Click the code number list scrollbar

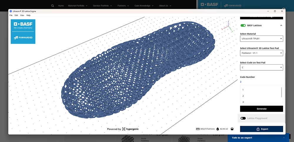coord(281,92)
